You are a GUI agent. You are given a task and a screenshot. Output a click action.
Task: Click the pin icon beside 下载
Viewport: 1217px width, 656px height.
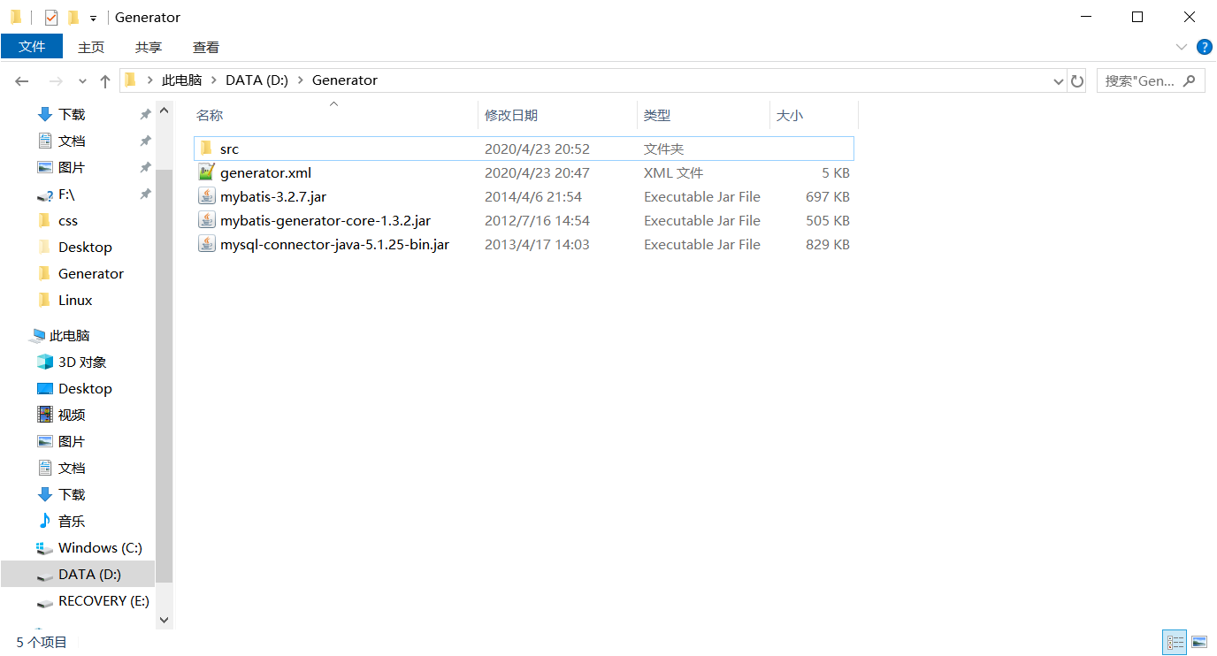click(x=145, y=115)
